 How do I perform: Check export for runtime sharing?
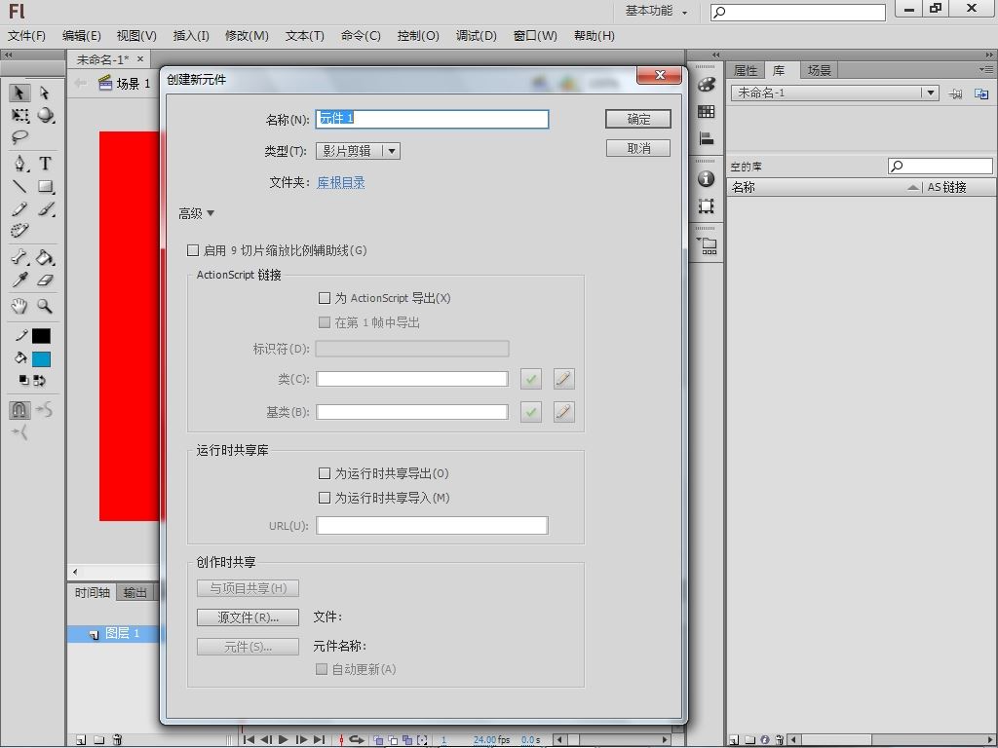click(325, 473)
